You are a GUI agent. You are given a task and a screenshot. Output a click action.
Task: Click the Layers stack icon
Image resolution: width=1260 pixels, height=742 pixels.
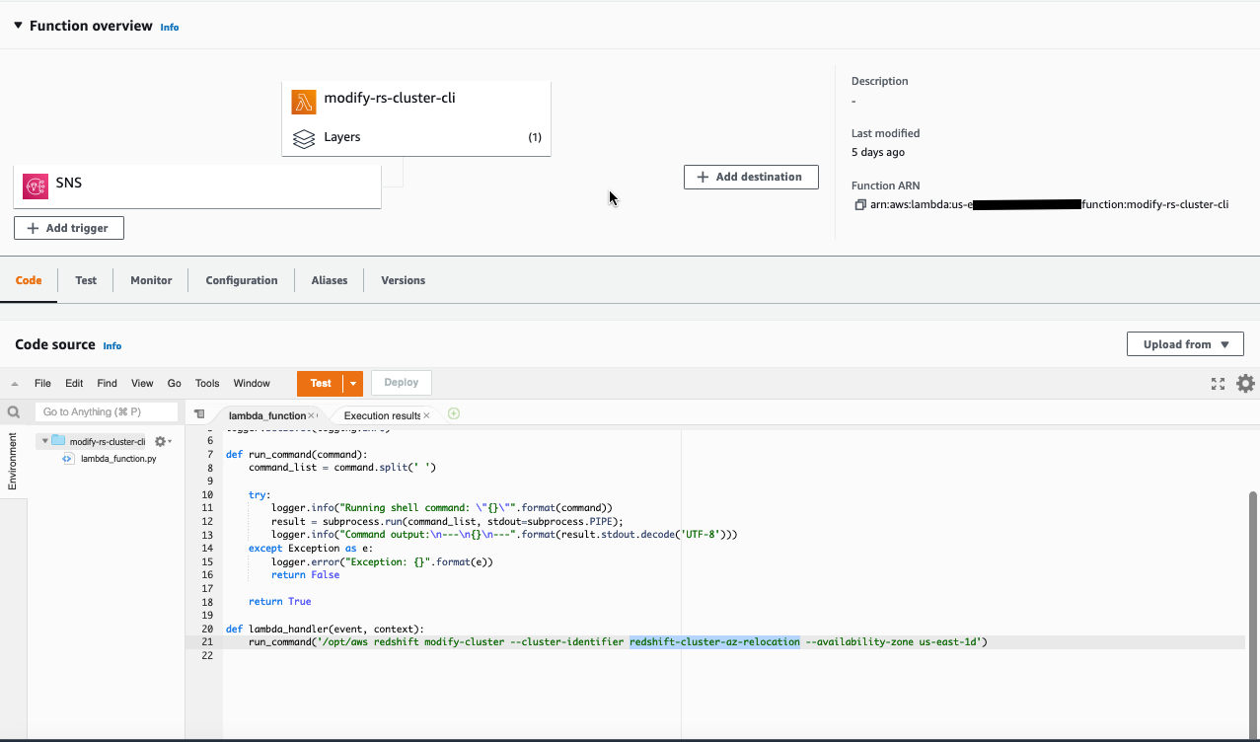point(304,137)
